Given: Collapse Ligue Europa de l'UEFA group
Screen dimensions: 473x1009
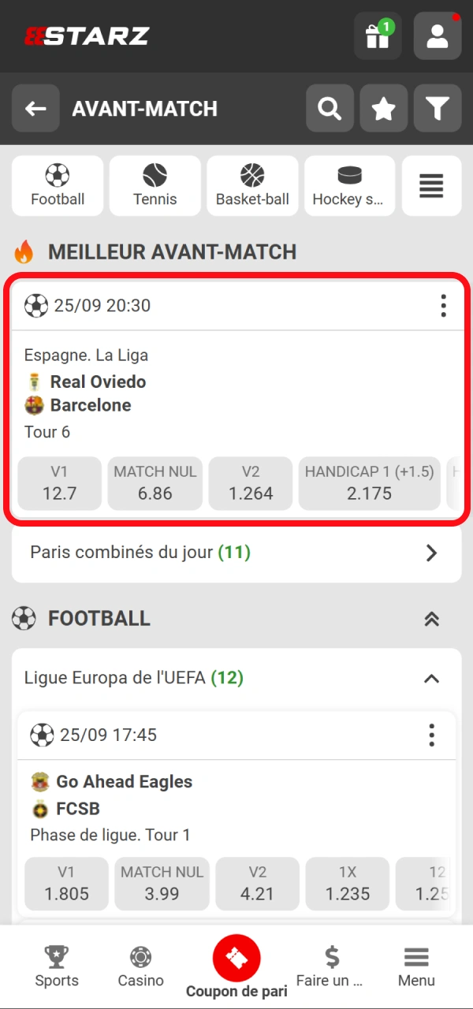Looking at the screenshot, I should (x=431, y=678).
